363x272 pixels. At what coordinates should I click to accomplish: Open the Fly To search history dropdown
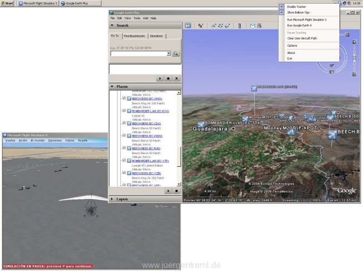(x=169, y=53)
